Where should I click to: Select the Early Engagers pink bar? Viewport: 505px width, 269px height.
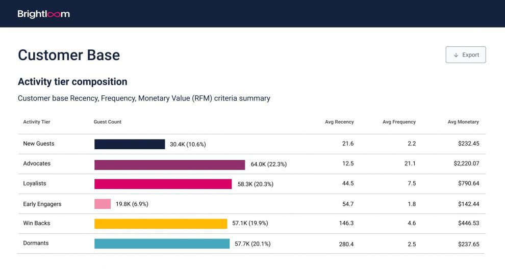[103, 204]
